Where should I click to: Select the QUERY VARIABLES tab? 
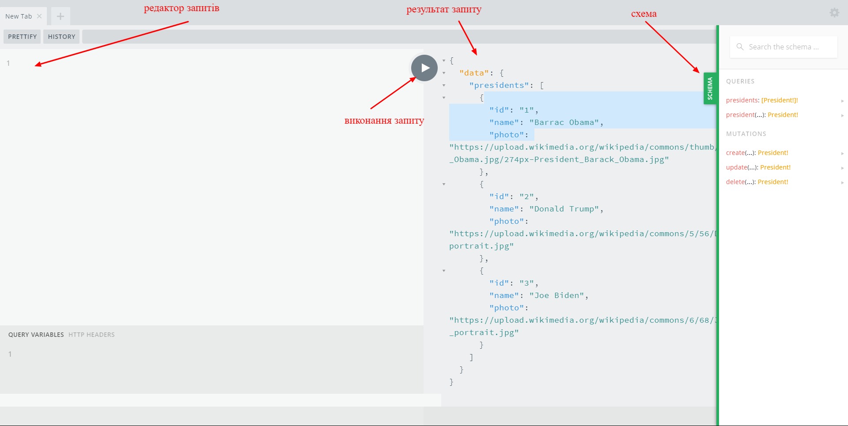36,335
